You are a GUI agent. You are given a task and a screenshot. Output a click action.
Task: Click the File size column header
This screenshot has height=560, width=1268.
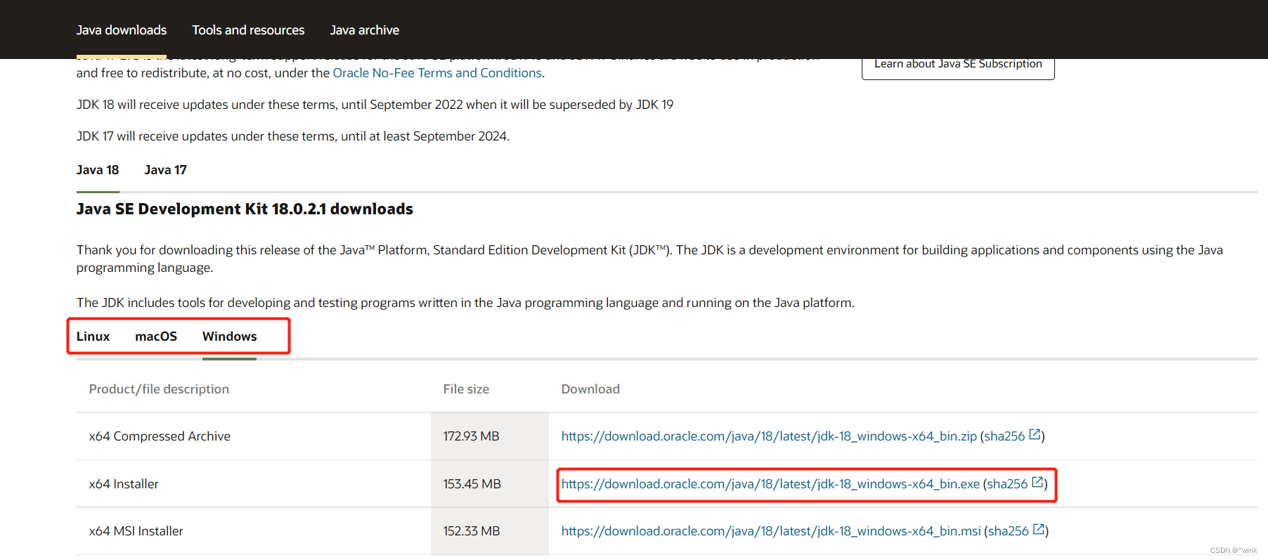[466, 389]
